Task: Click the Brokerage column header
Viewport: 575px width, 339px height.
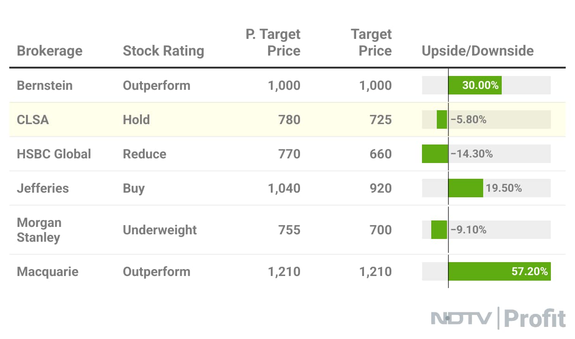Action: point(50,50)
